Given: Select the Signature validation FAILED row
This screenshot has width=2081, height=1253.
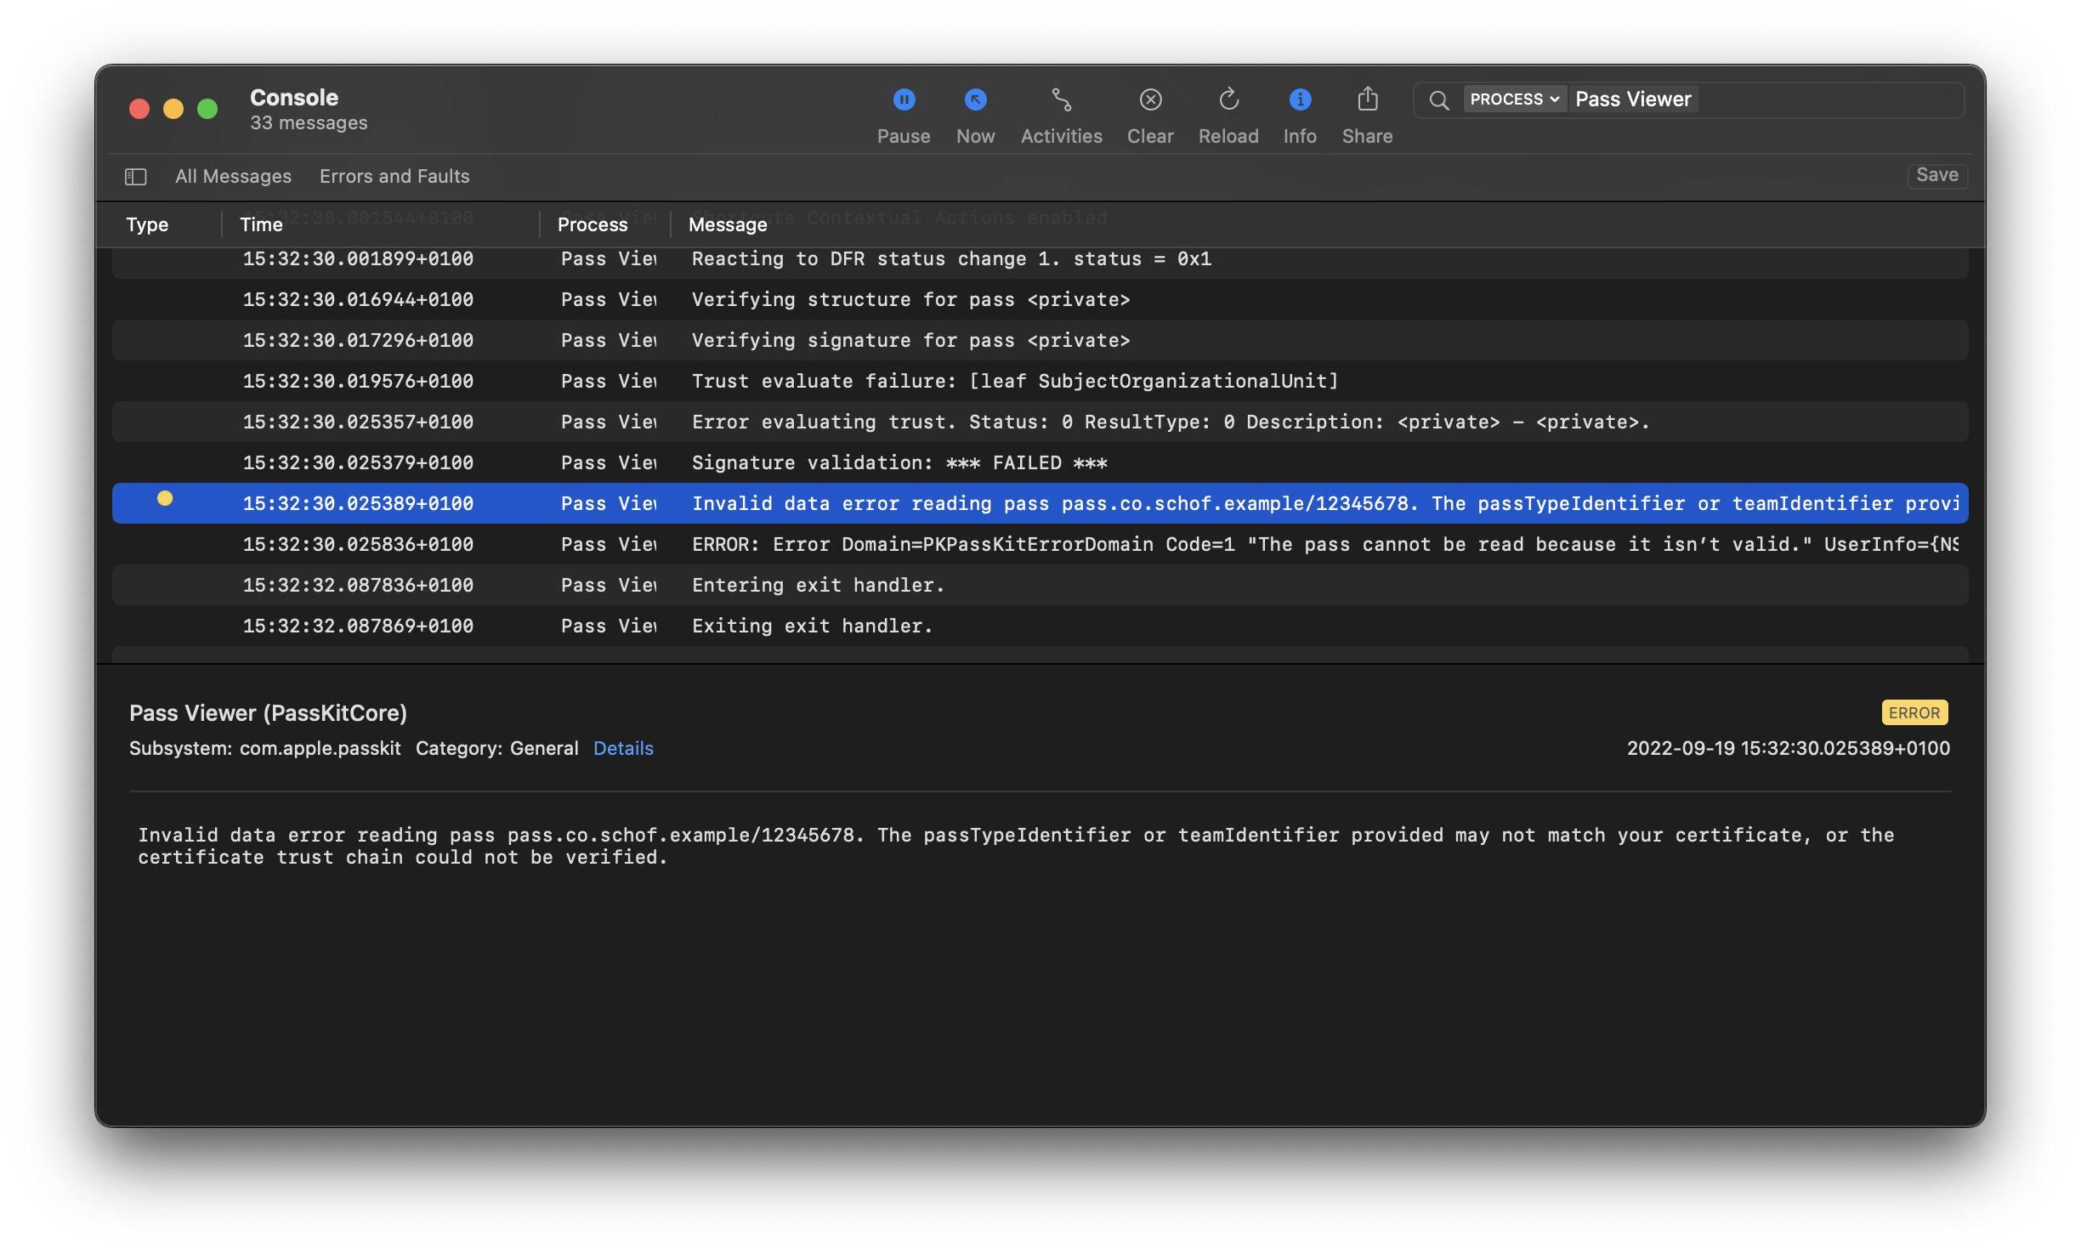Looking at the screenshot, I should click(x=899, y=462).
